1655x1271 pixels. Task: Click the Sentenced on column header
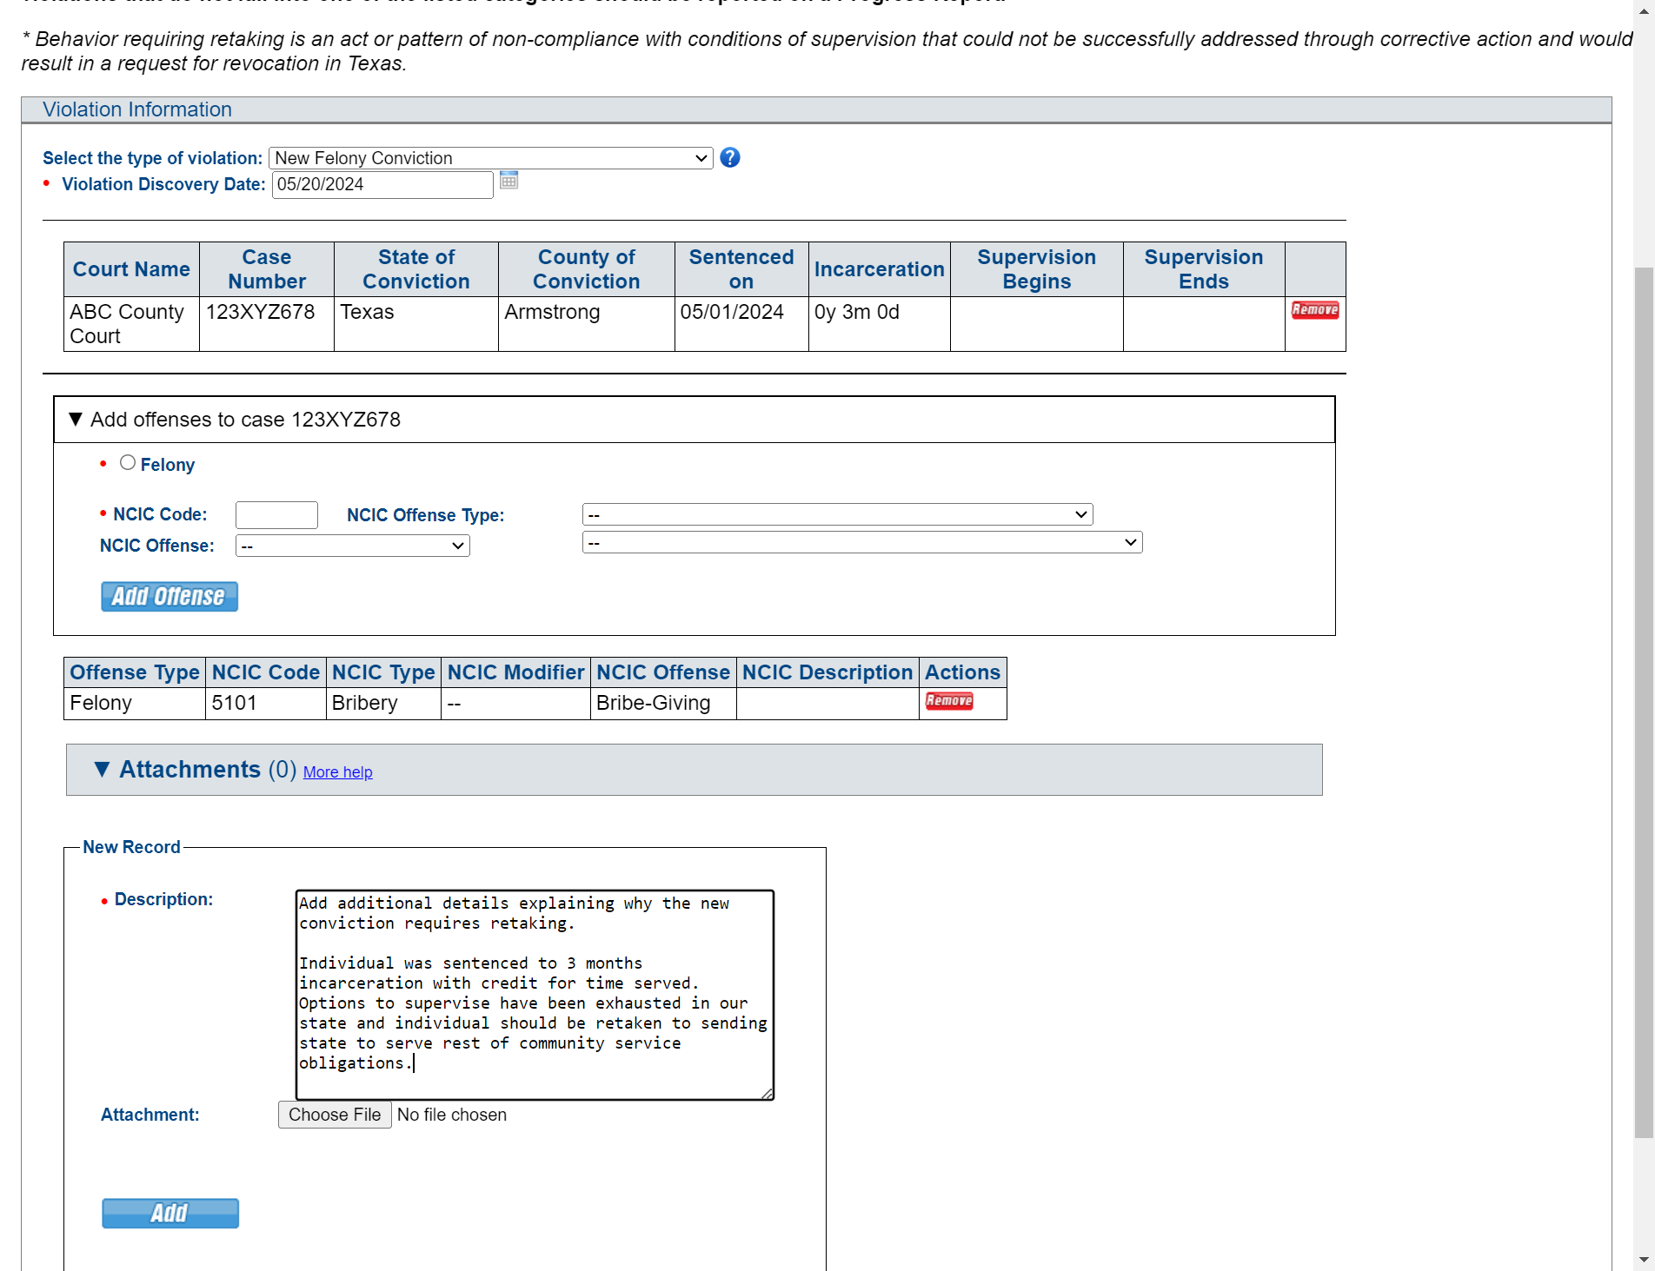pyautogui.click(x=741, y=269)
